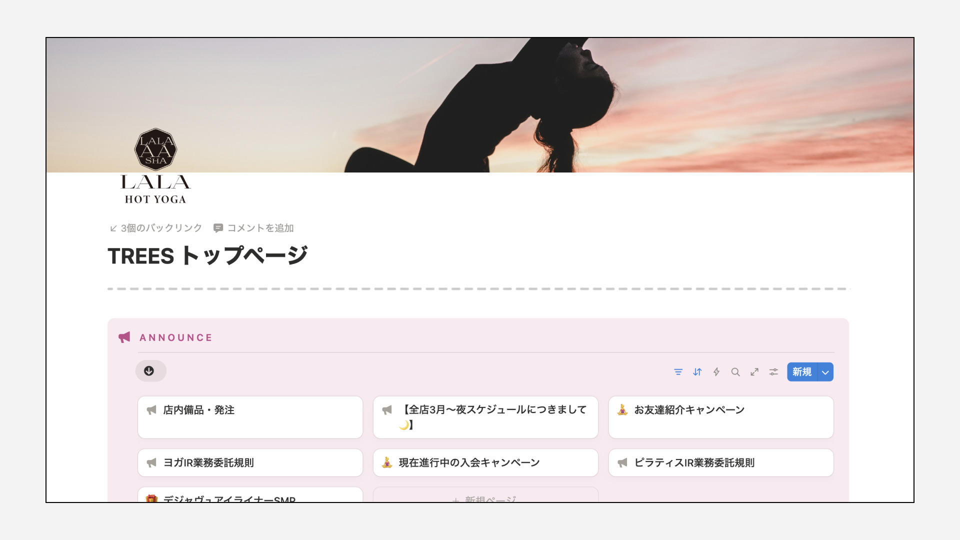Image resolution: width=960 pixels, height=540 pixels.
Task: Open the sort options icon
Action: click(x=697, y=372)
